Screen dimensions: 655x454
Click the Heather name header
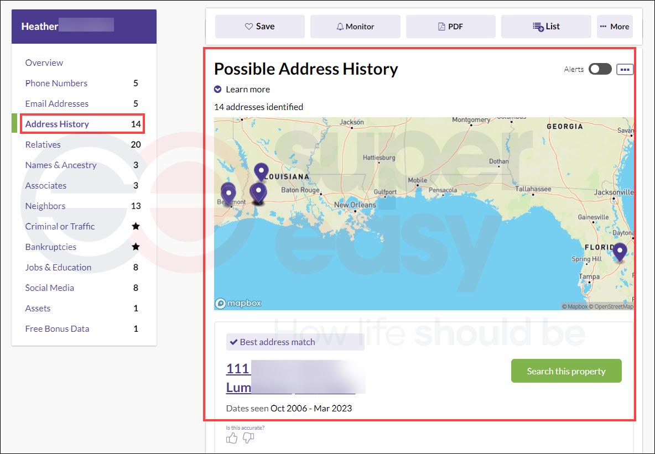coord(84,27)
